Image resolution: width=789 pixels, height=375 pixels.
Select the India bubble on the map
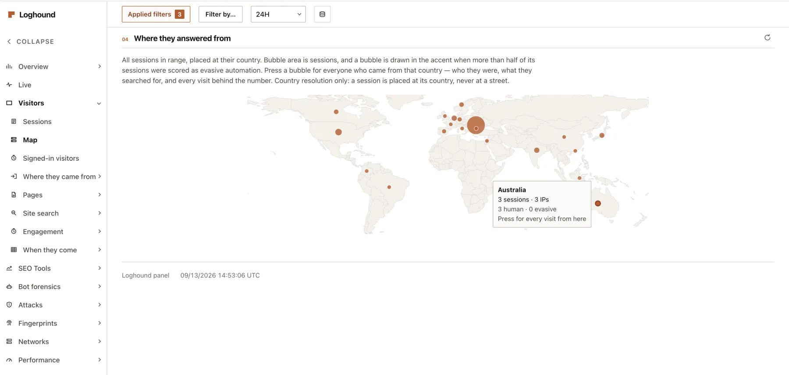click(537, 150)
